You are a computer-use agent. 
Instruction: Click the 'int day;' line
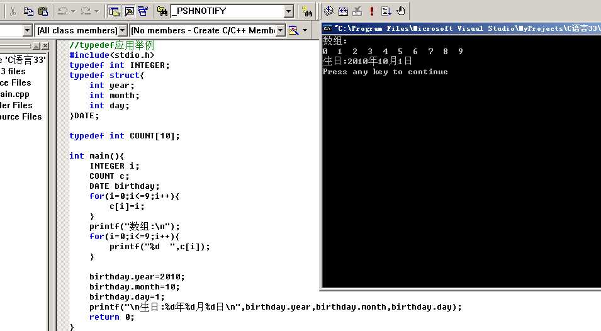click(x=110, y=105)
